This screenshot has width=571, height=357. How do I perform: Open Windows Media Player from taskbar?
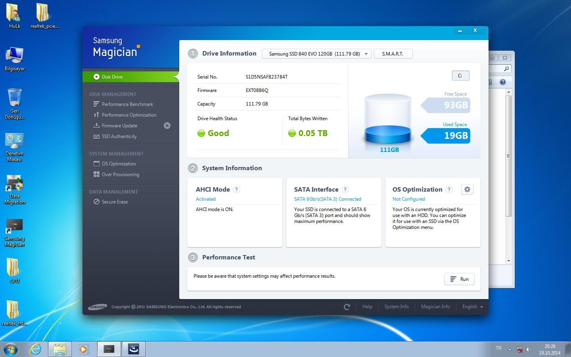(x=84, y=349)
